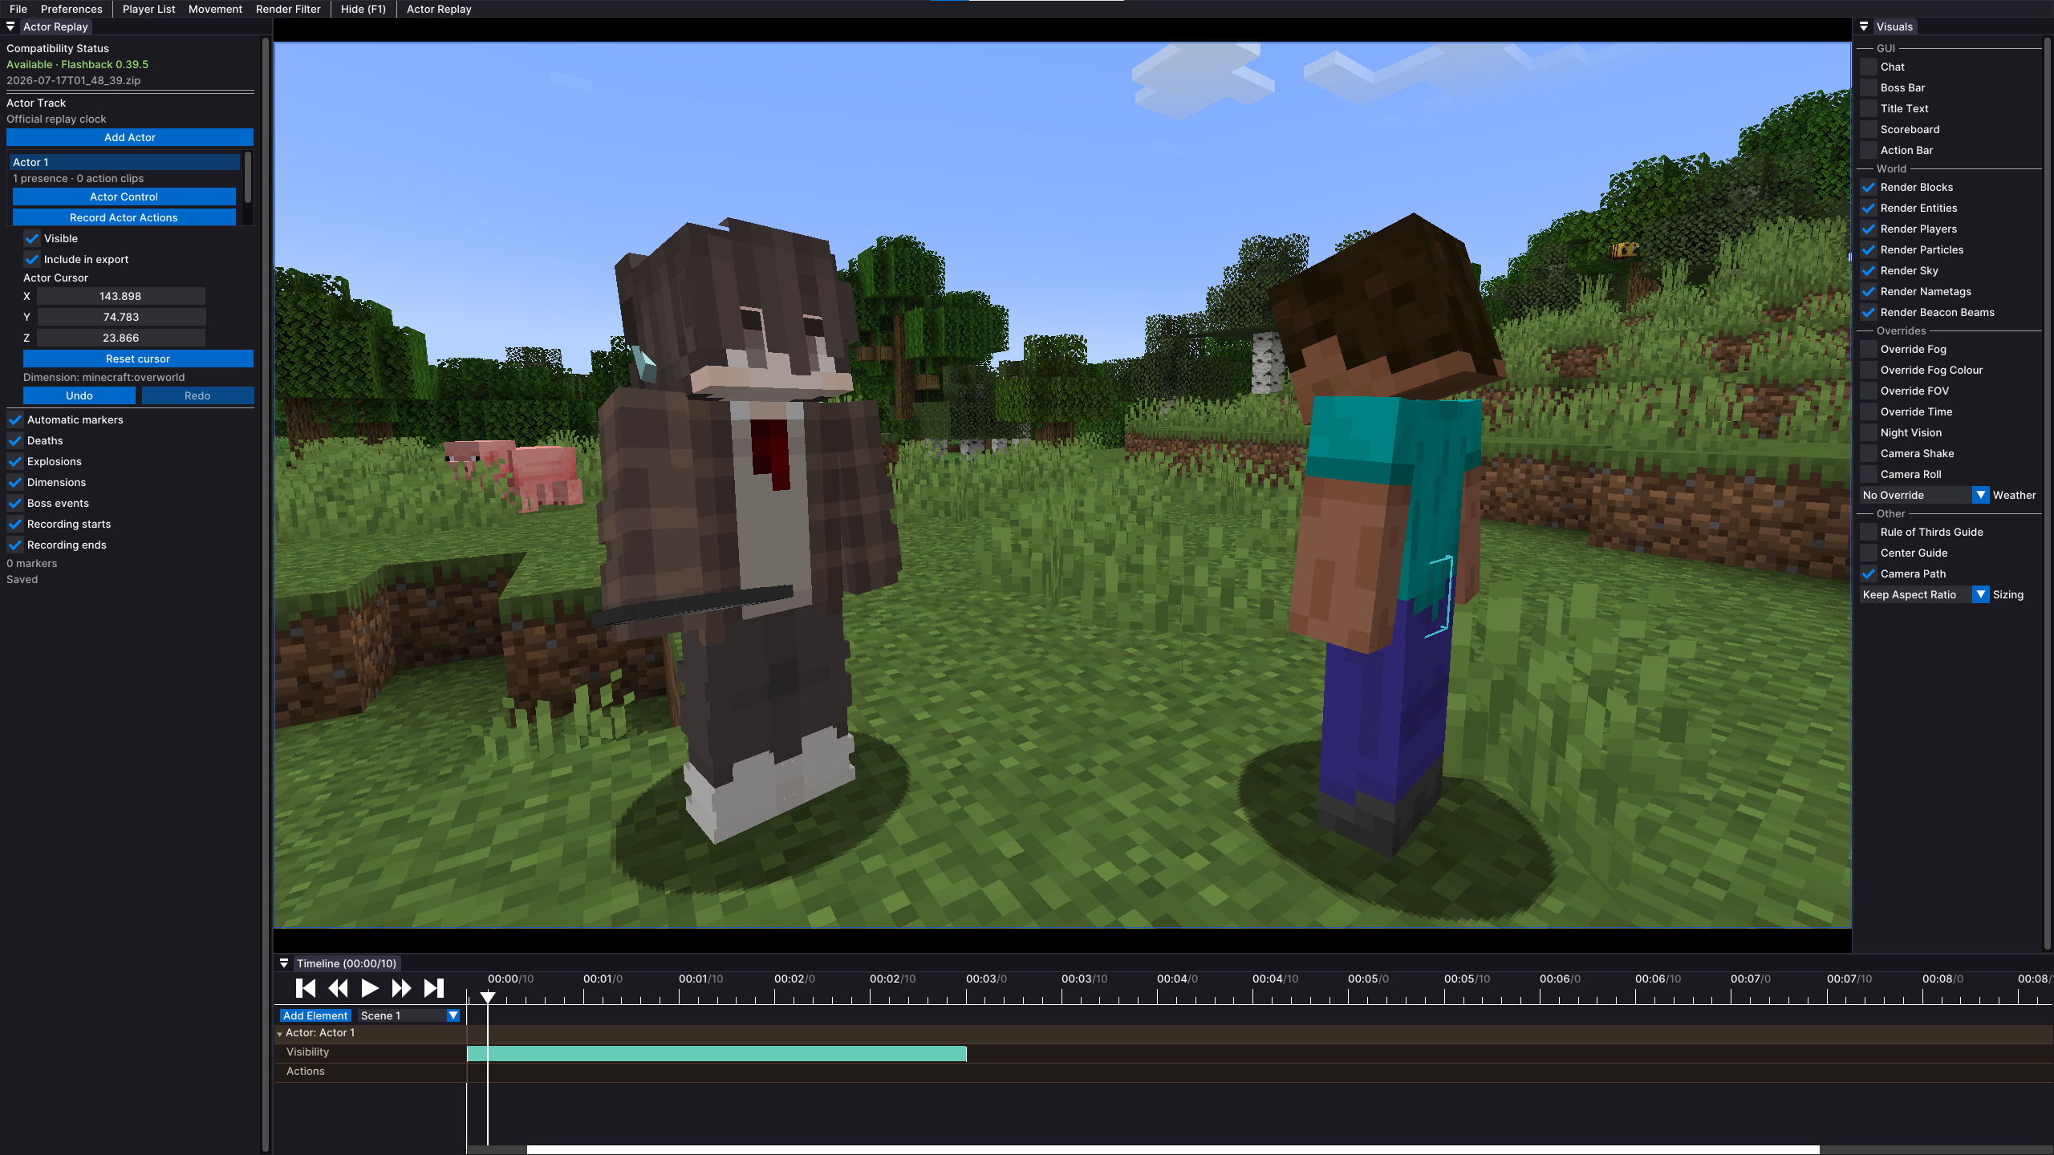Collapse the Actor: Actor 1 track
Screen dimensions: 2054x1155
click(x=279, y=1034)
